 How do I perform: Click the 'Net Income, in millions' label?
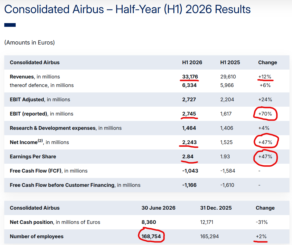[x=39, y=142]
